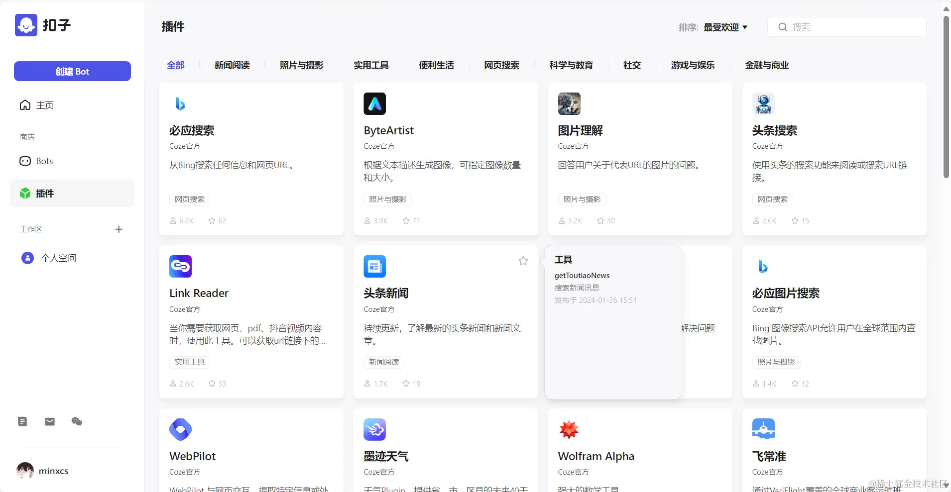This screenshot has height=492, width=951.
Task: Star the 头条搜索 plugin (15)
Action: pyautogui.click(x=795, y=220)
